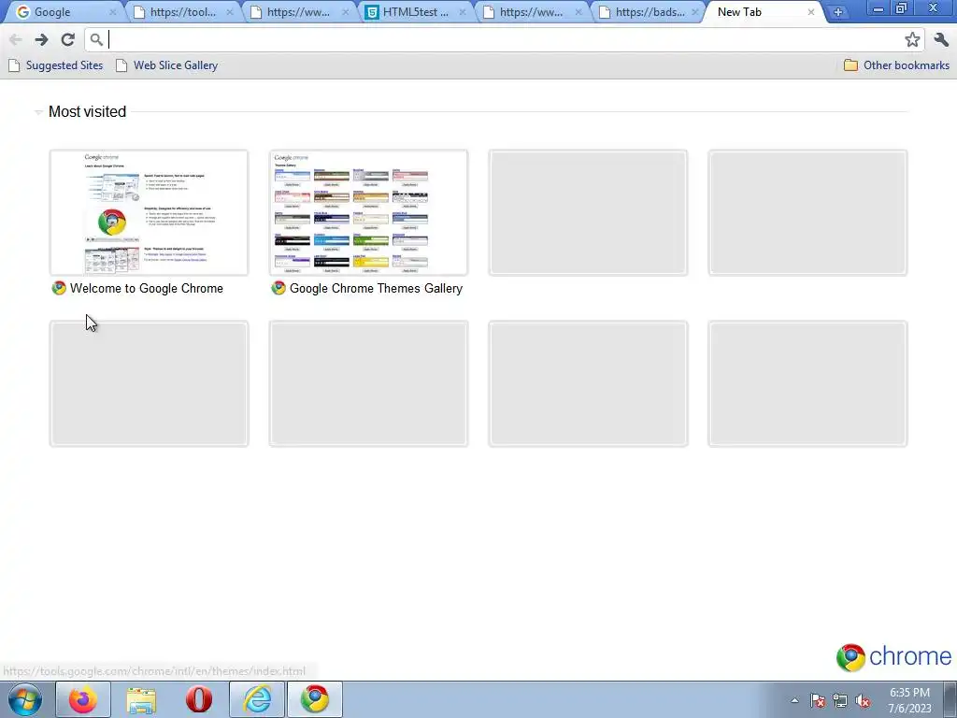Click the Chrome icon beside Themes Gallery
The width and height of the screenshot is (957, 718).
coord(279,288)
